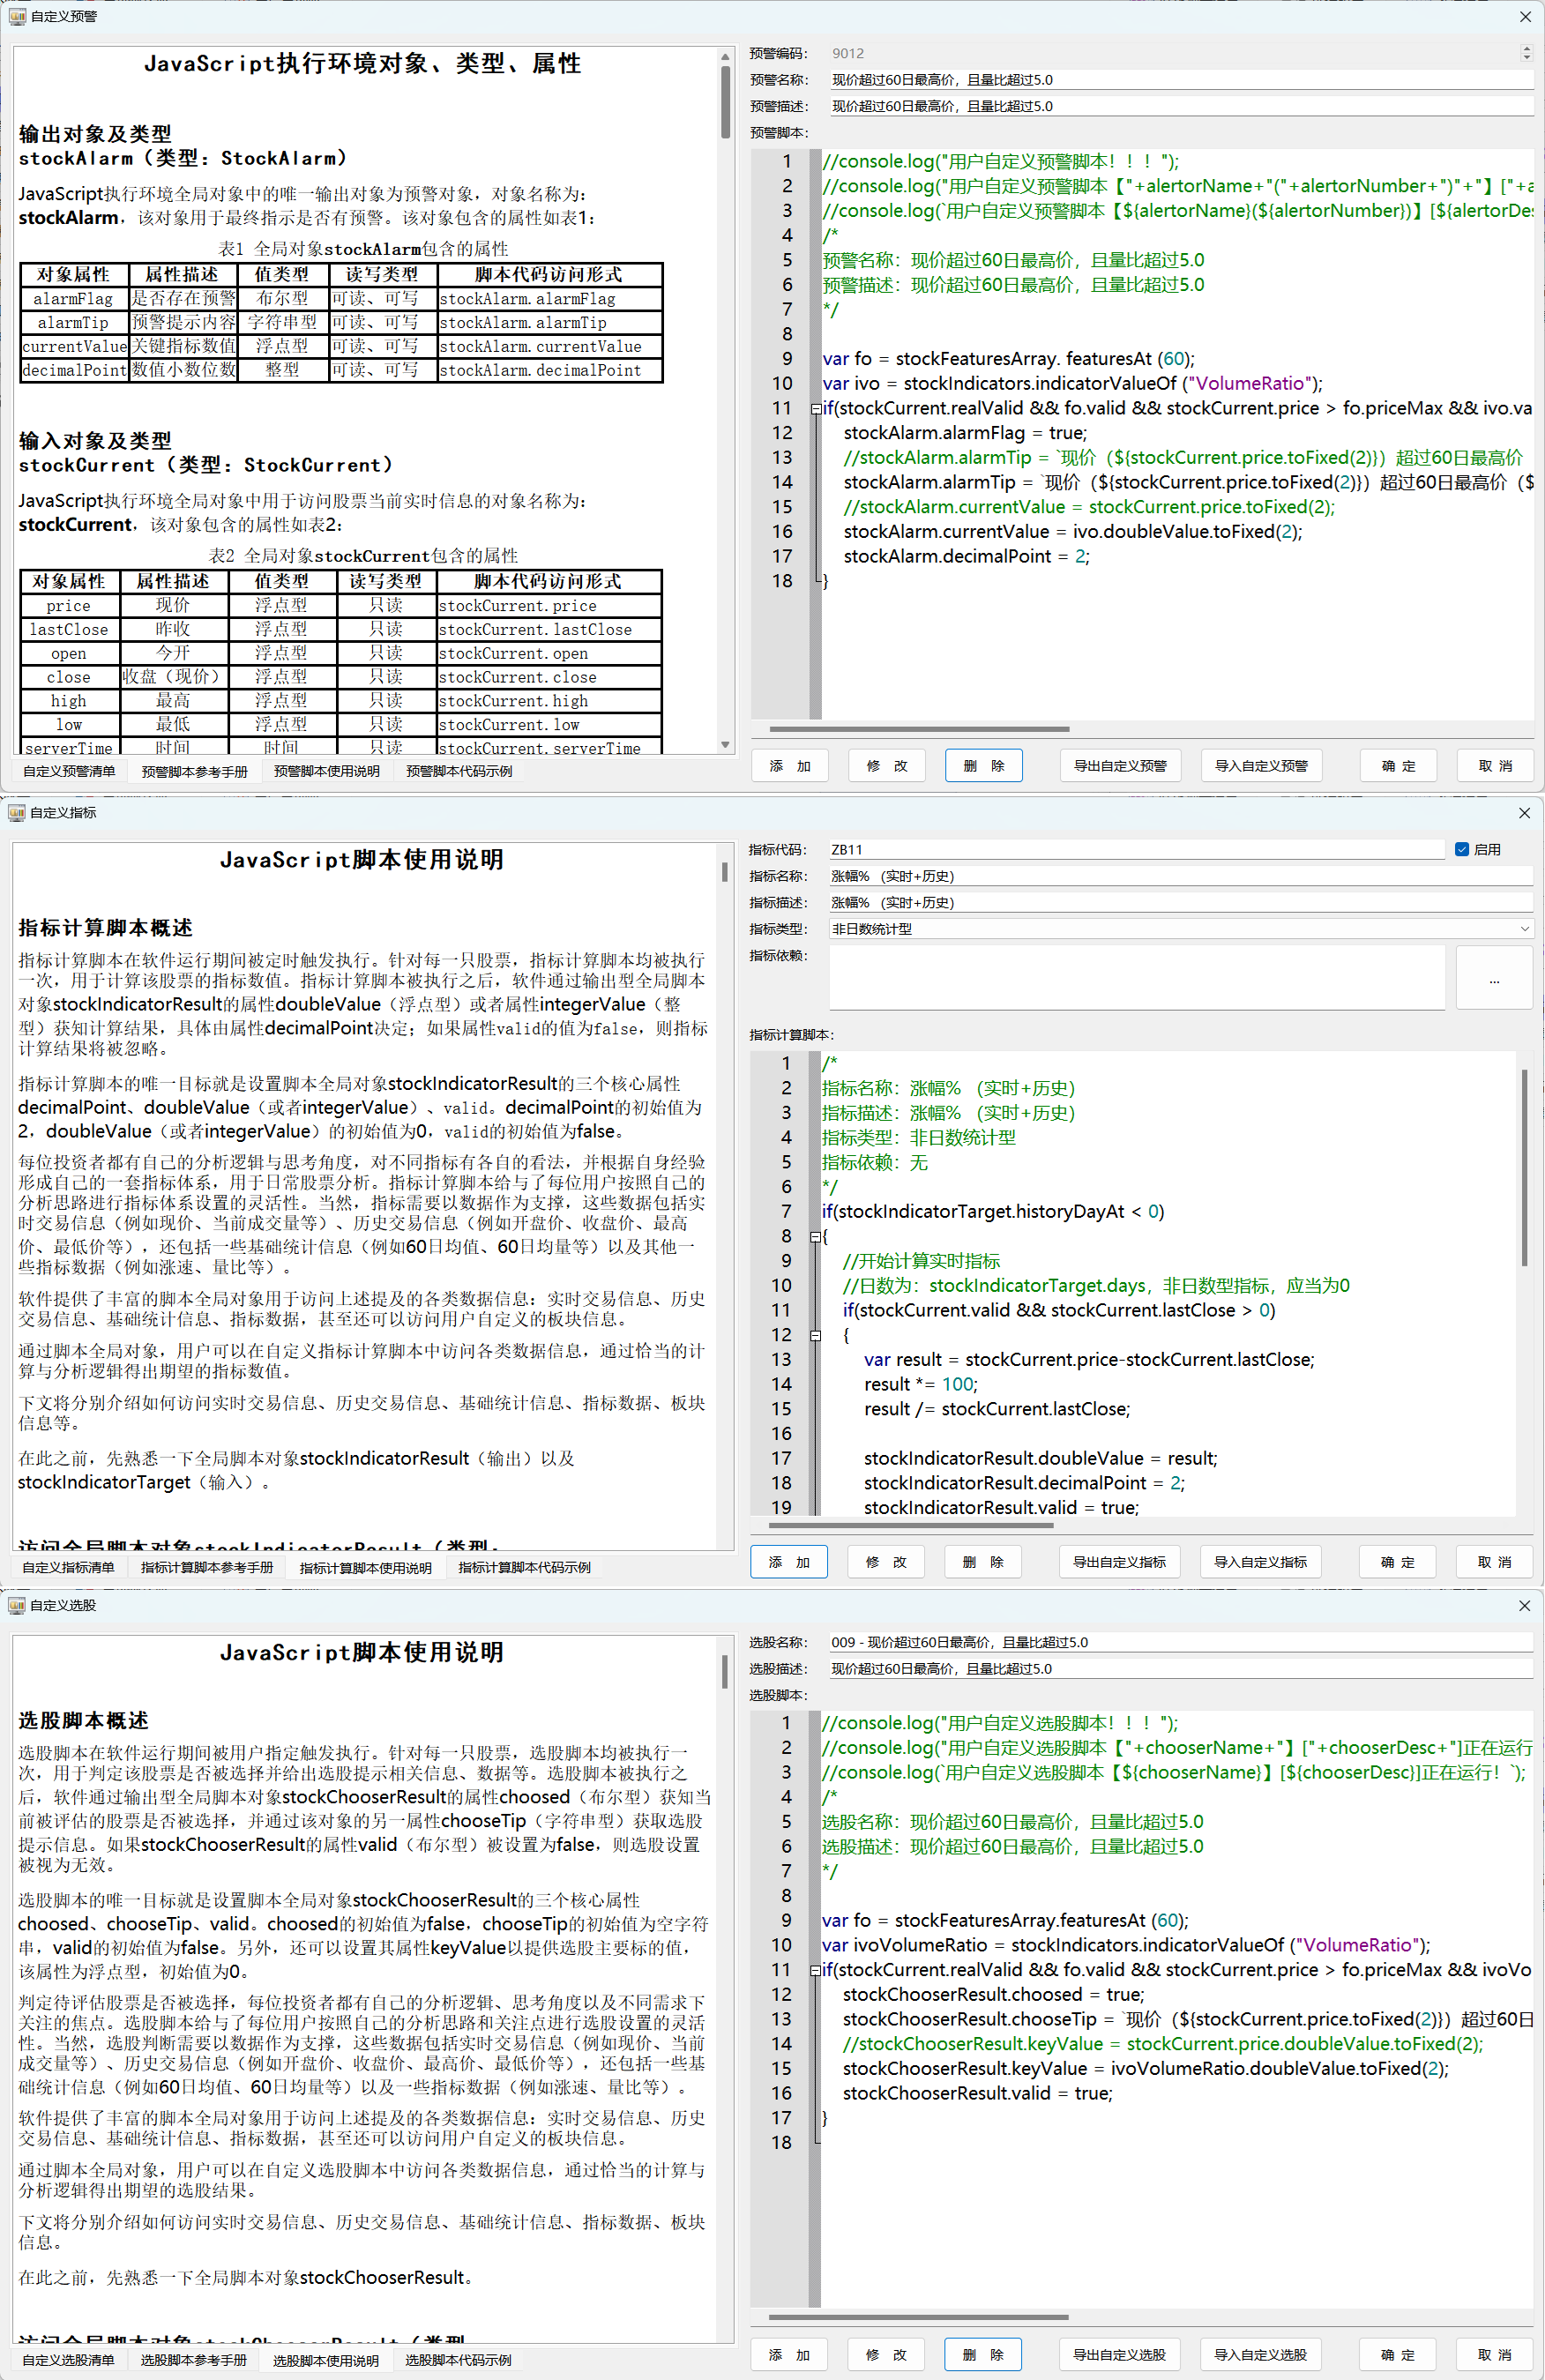The image size is (1545, 2380).
Task: Uncheck the 启用 checkbox
Action: 1462,849
